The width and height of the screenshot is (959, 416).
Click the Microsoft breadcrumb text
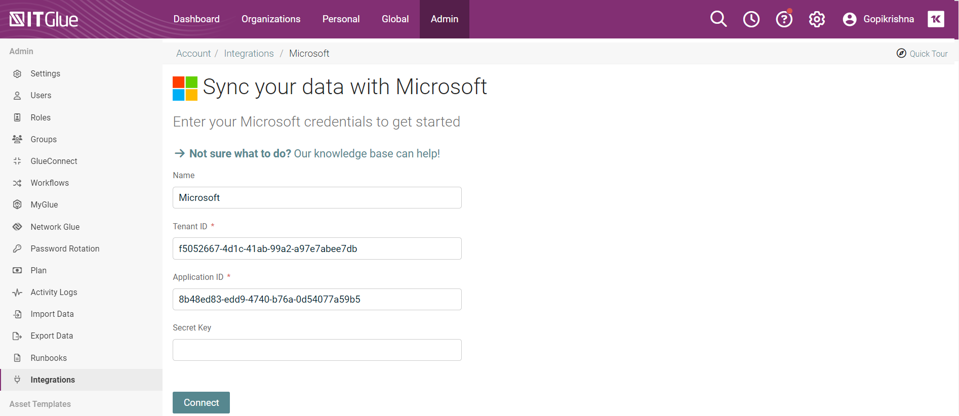(x=309, y=53)
